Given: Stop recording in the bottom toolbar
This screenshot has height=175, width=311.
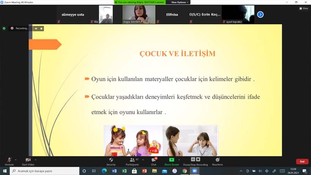Looking at the screenshot, I should pyautogui.click(x=198, y=159).
